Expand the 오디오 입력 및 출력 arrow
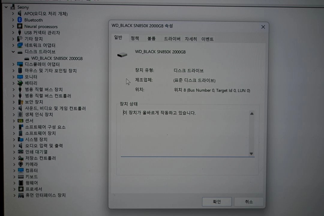 tap(14, 145)
